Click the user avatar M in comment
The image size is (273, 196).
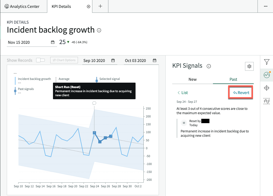point(184,123)
